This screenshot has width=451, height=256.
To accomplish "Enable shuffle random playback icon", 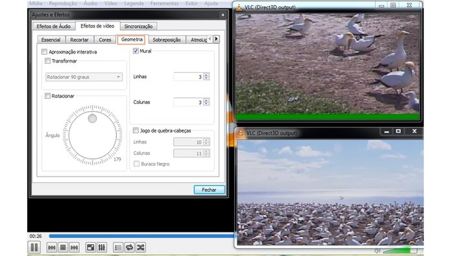I will [x=140, y=248].
